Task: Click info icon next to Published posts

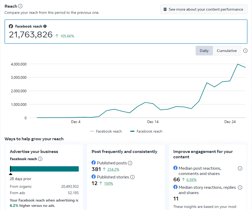Action: pyautogui.click(x=130, y=163)
